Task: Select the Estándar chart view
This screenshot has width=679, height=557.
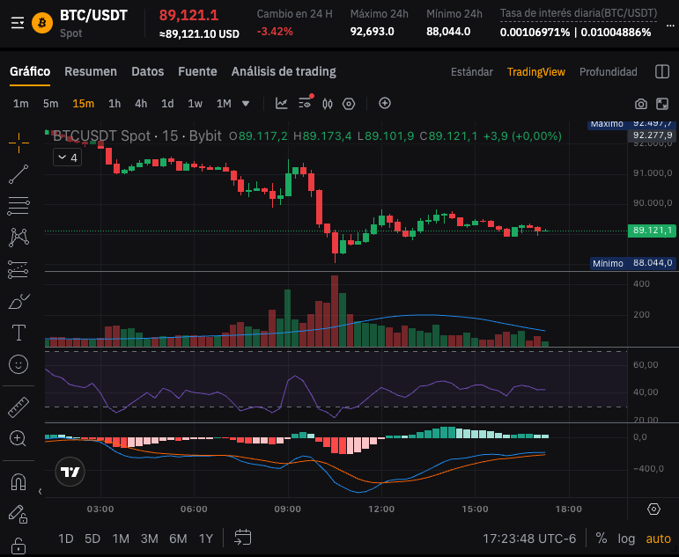Action: (x=471, y=72)
